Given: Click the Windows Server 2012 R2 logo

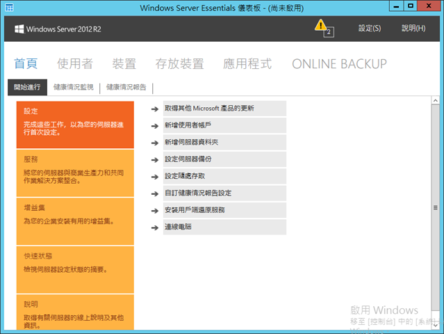Looking at the screenshot, I should click(x=58, y=29).
